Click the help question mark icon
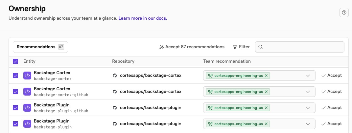The image size is (352, 133). (344, 12)
